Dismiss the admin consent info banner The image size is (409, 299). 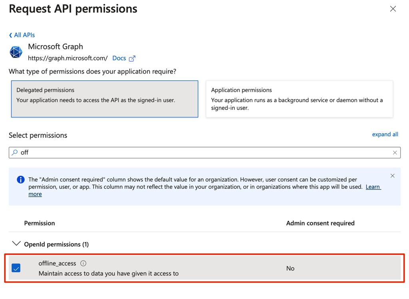click(392, 176)
